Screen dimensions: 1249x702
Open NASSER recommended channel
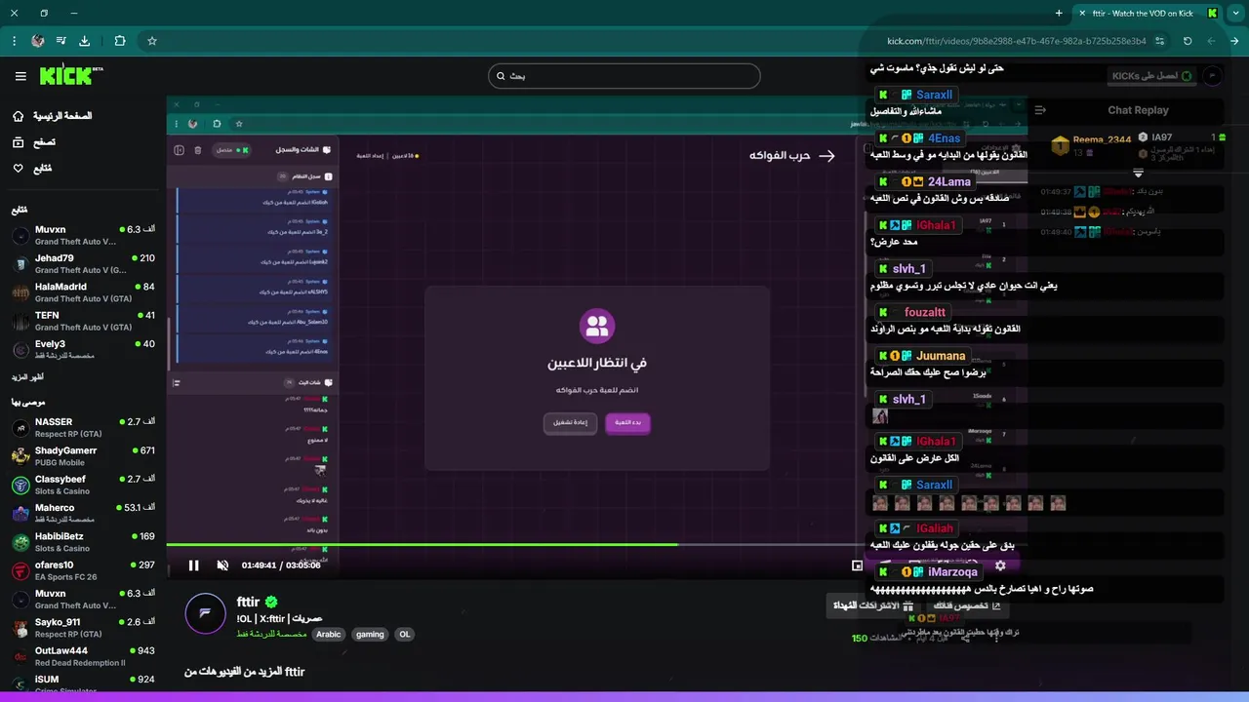[x=84, y=427]
